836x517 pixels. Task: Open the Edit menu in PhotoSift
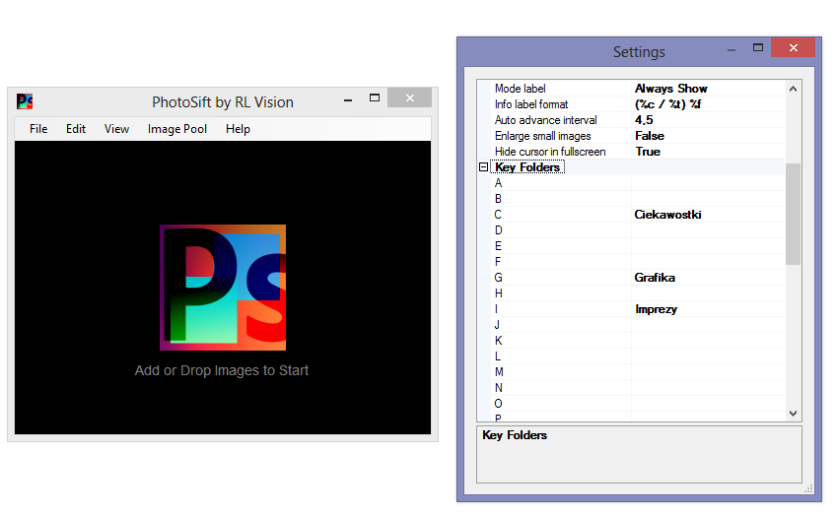click(76, 129)
